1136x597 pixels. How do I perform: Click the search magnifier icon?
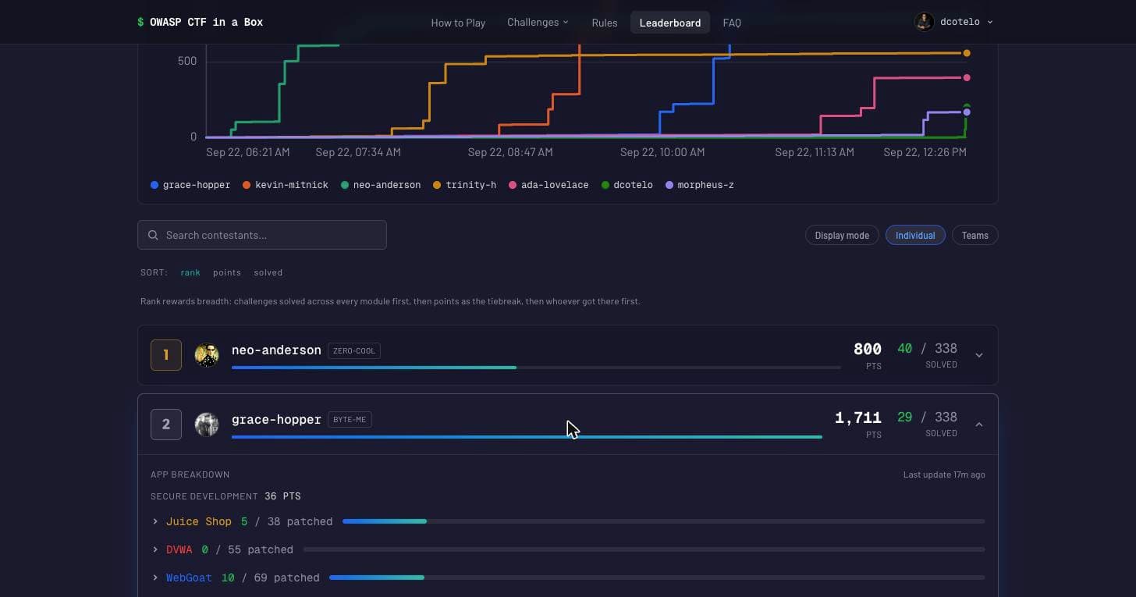(153, 235)
